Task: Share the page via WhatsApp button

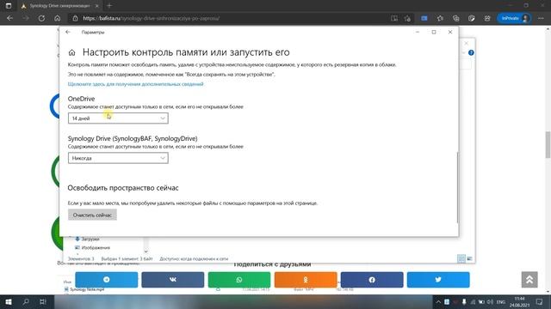Action: click(x=239, y=280)
